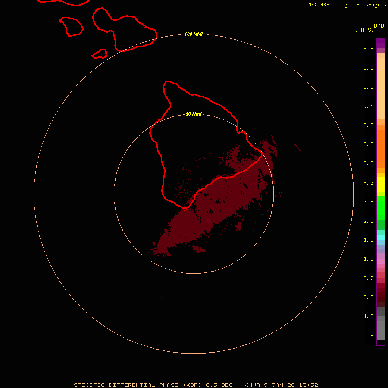The width and height of the screenshot is (388, 388).
Task: Click the yellow swatch on the color bar
Action: coord(381,185)
